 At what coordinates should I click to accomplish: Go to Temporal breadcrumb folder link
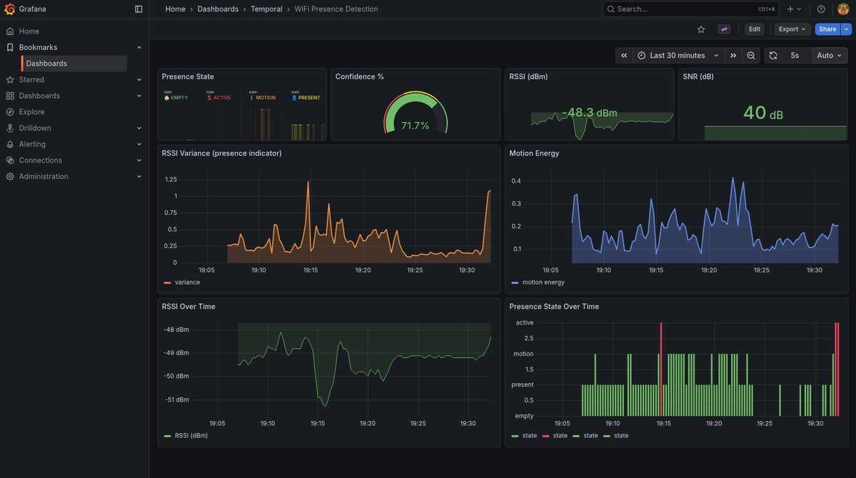pyautogui.click(x=266, y=9)
